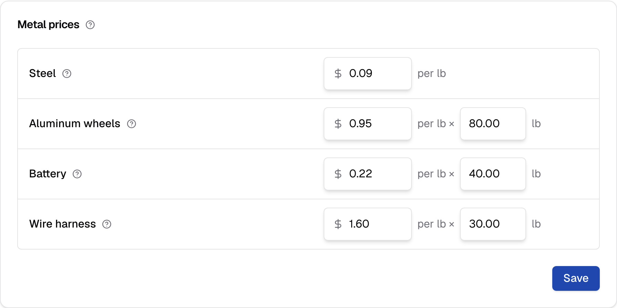Click the Aluminum wheels label text

75,124
